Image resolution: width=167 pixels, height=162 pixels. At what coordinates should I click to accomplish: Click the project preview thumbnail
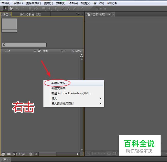[x=9, y=25]
